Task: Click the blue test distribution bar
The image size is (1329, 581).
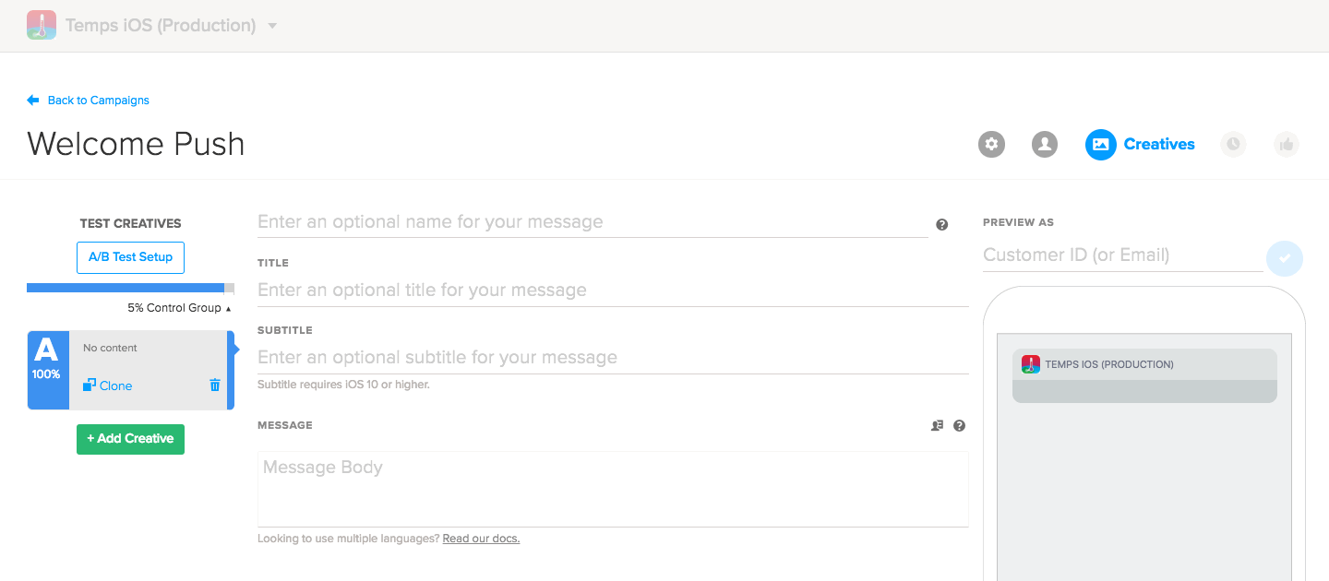Action: pyautogui.click(x=126, y=288)
